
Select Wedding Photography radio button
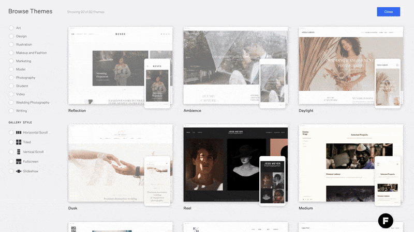coord(11,102)
